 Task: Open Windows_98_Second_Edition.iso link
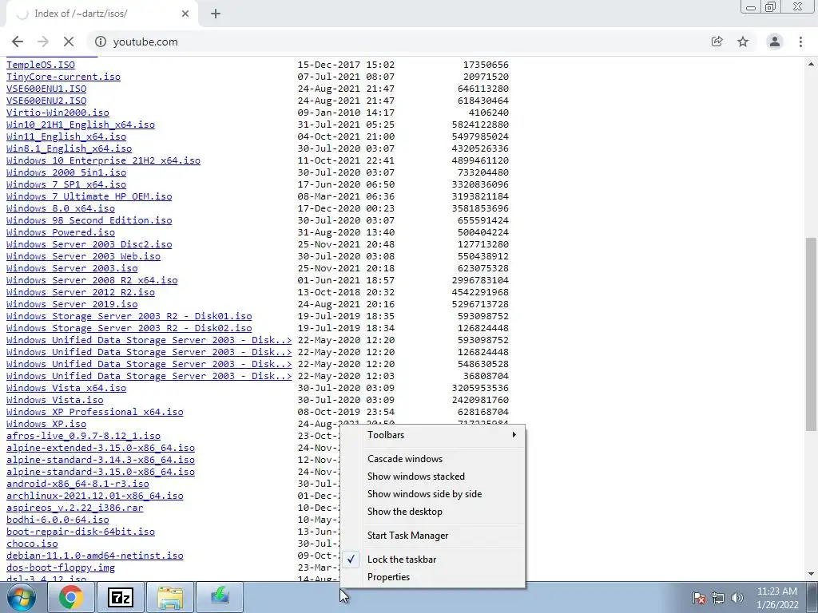pos(89,220)
